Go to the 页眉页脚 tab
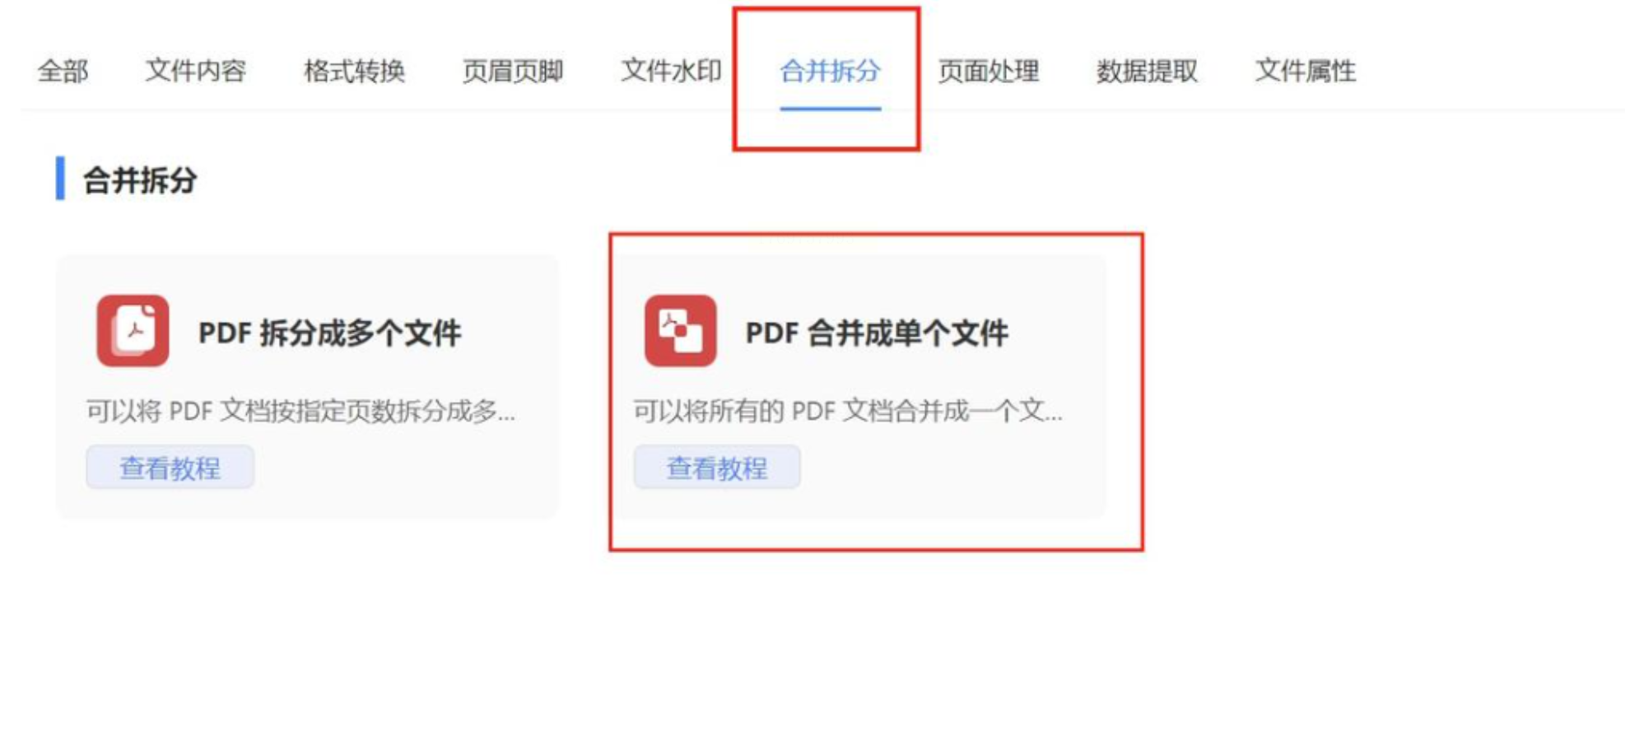This screenshot has height=736, width=1625. [513, 72]
